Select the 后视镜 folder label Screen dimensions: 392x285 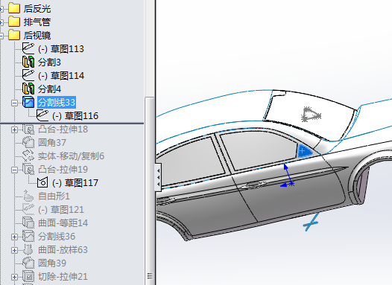tap(37, 36)
